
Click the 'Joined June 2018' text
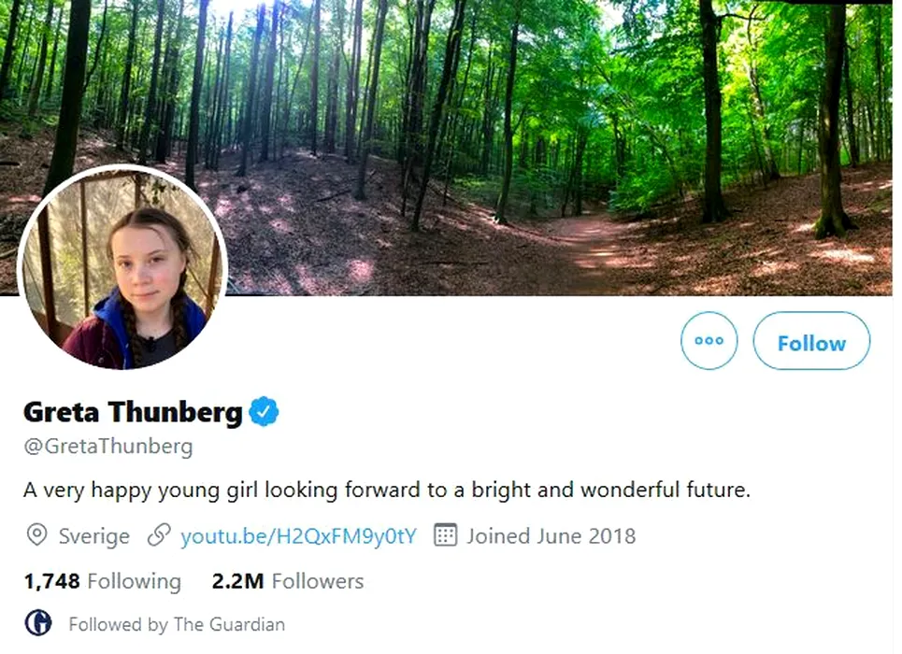point(551,535)
